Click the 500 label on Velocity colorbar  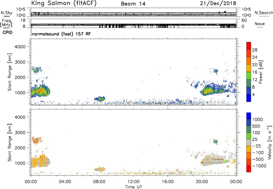point(257,126)
